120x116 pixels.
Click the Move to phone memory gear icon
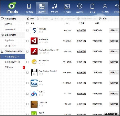pyautogui.click(x=78, y=18)
